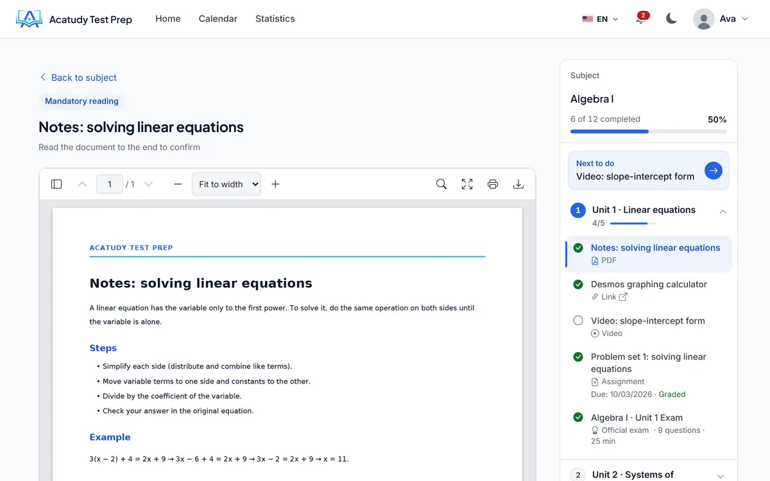Click Ava's profile avatar
Viewport: 770px width, 481px height.
coord(704,19)
